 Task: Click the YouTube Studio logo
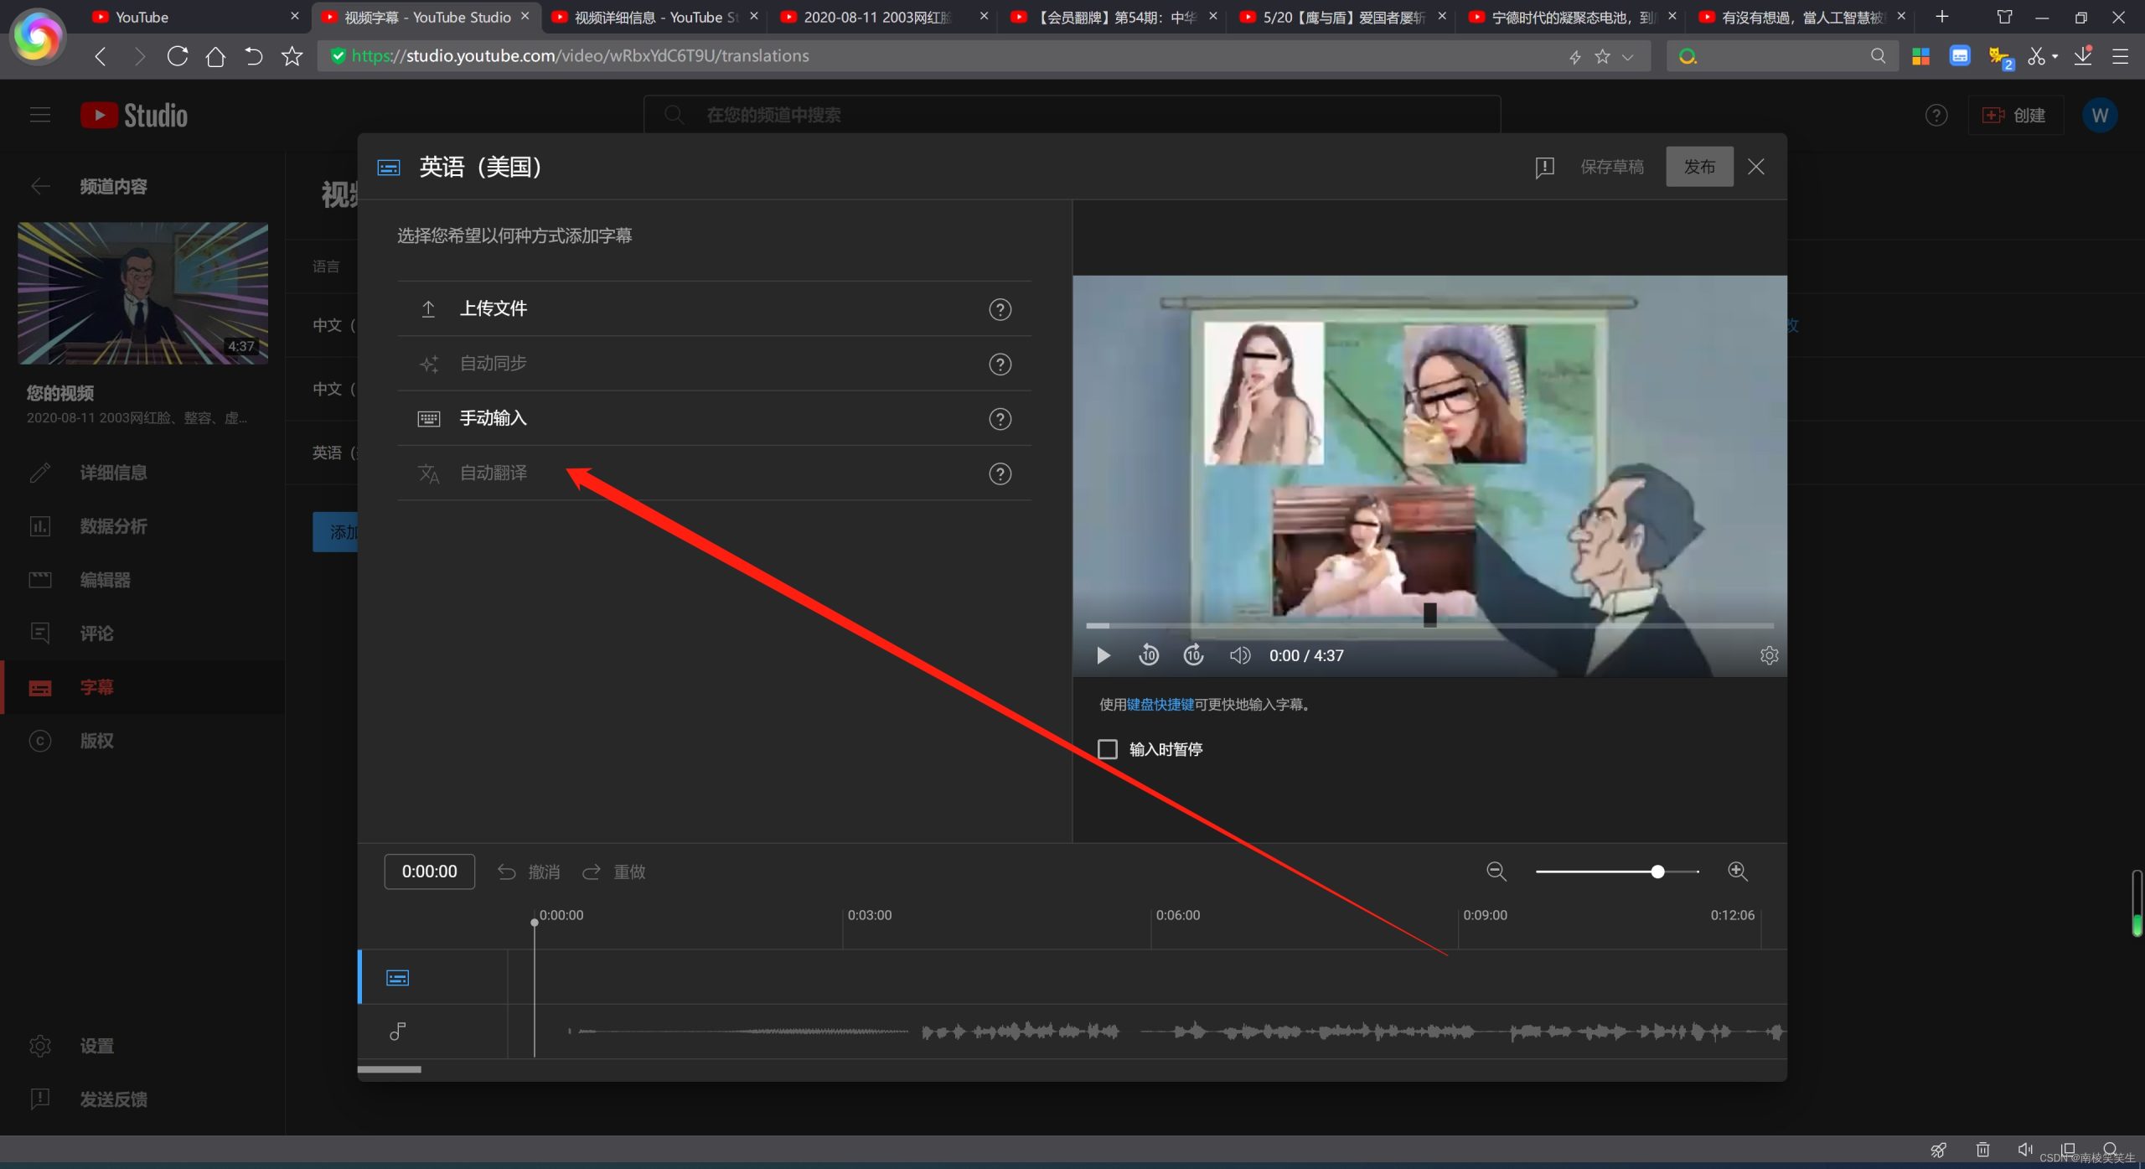(134, 115)
